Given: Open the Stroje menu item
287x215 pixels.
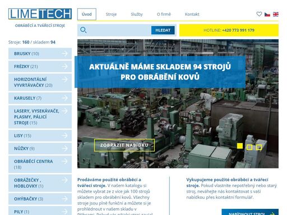Looking at the screenshot, I should [111, 14].
